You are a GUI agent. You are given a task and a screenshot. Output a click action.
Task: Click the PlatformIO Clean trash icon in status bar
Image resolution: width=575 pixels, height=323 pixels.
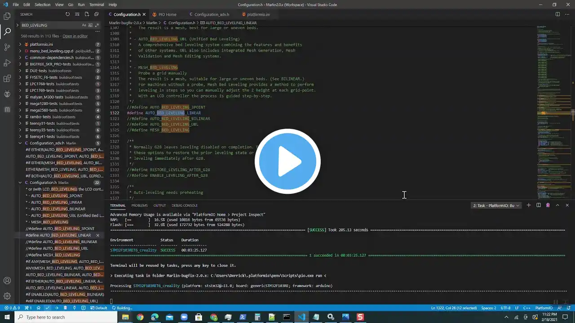click(x=65, y=308)
